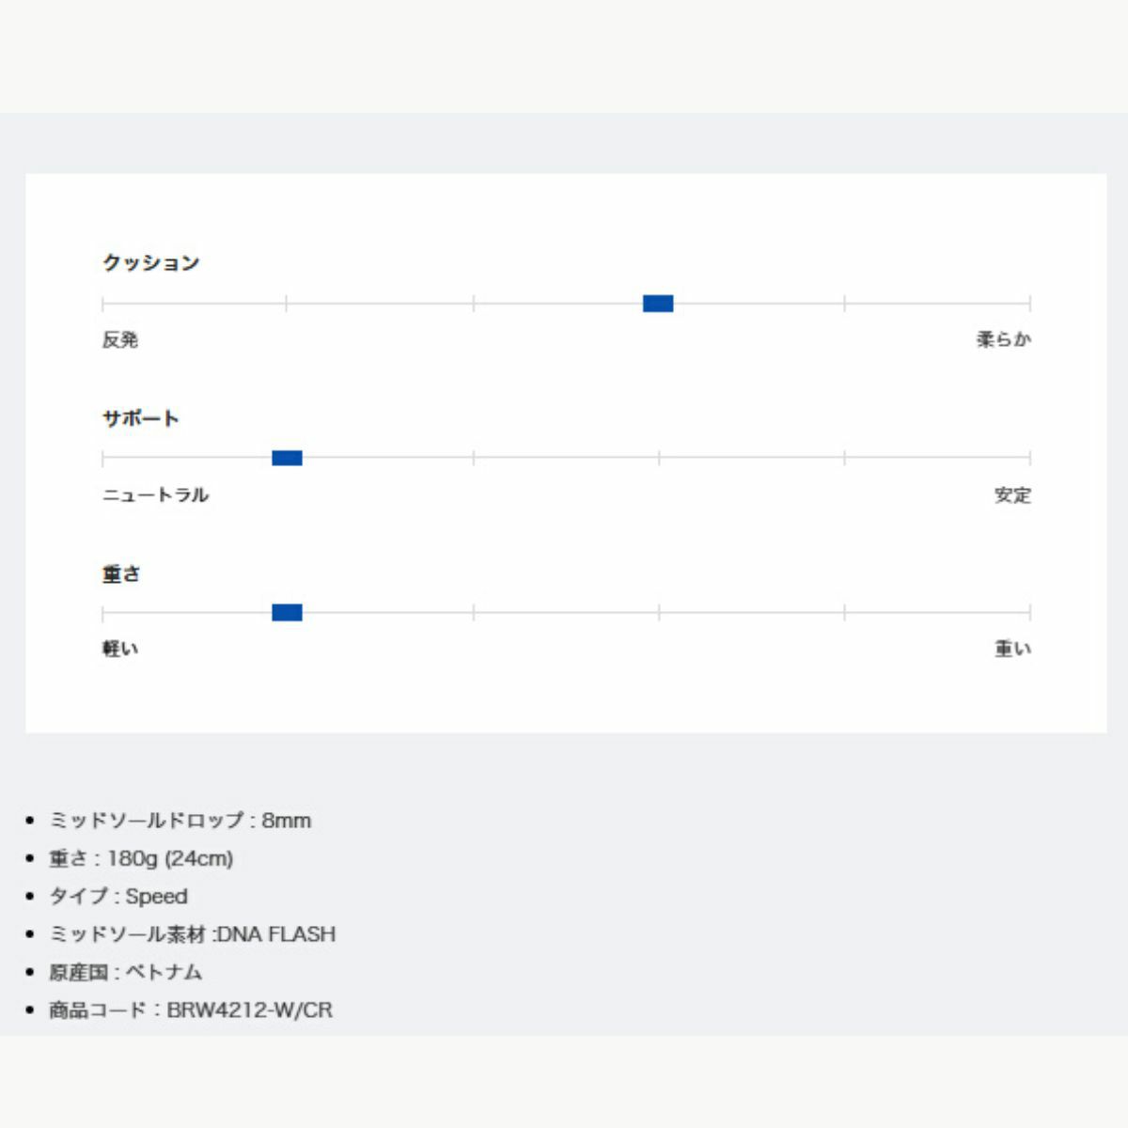The width and height of the screenshot is (1128, 1128).
Task: Click the 原産国 : ベトナム line
Action: coord(125,972)
